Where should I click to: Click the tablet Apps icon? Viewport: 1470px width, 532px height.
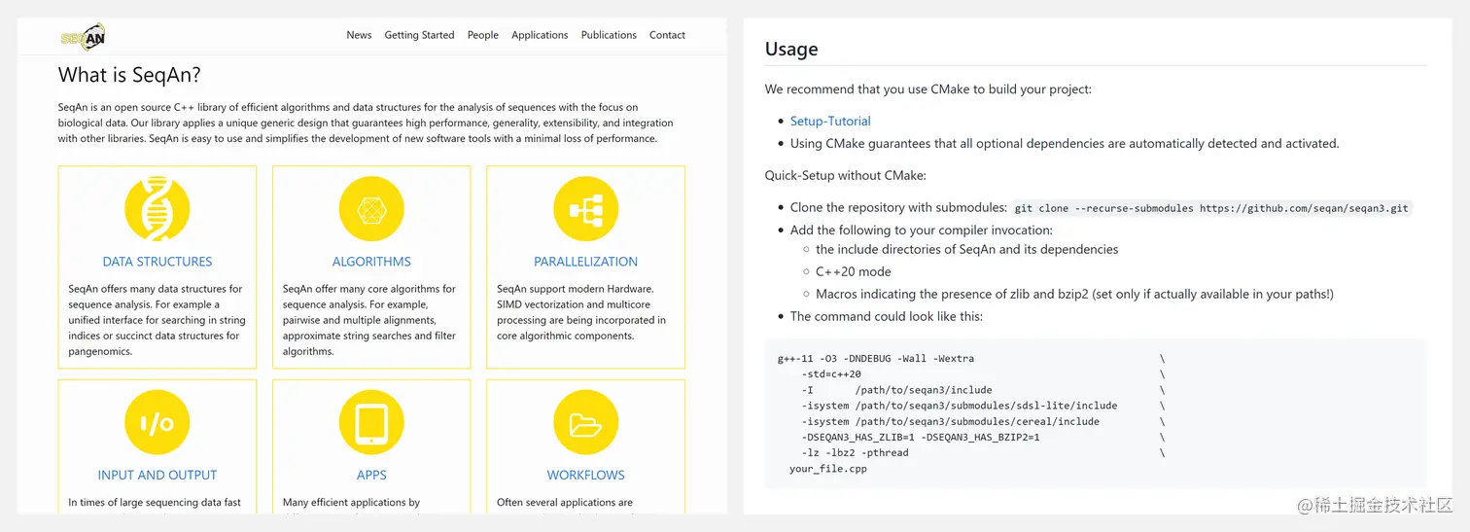pos(371,422)
